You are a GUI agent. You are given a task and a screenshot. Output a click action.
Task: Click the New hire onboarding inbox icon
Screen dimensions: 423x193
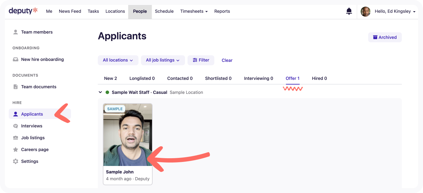click(16, 59)
